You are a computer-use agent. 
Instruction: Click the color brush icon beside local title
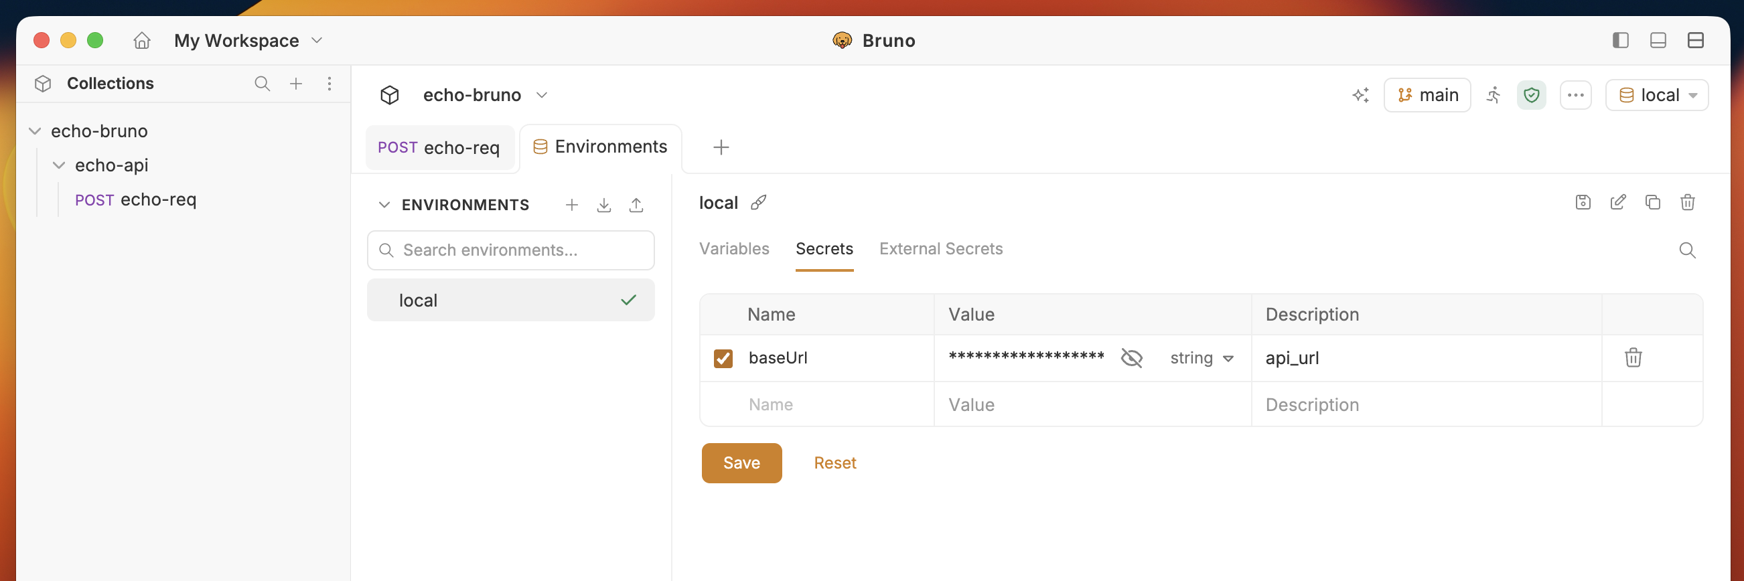[759, 202]
